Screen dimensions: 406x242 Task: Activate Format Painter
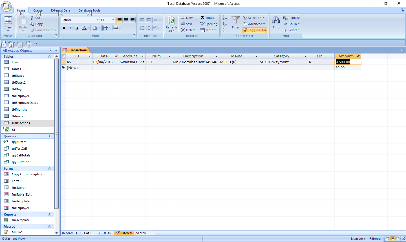tap(43, 30)
